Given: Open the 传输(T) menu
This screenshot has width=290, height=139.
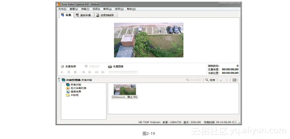Looking at the screenshot, I should coord(85,9).
